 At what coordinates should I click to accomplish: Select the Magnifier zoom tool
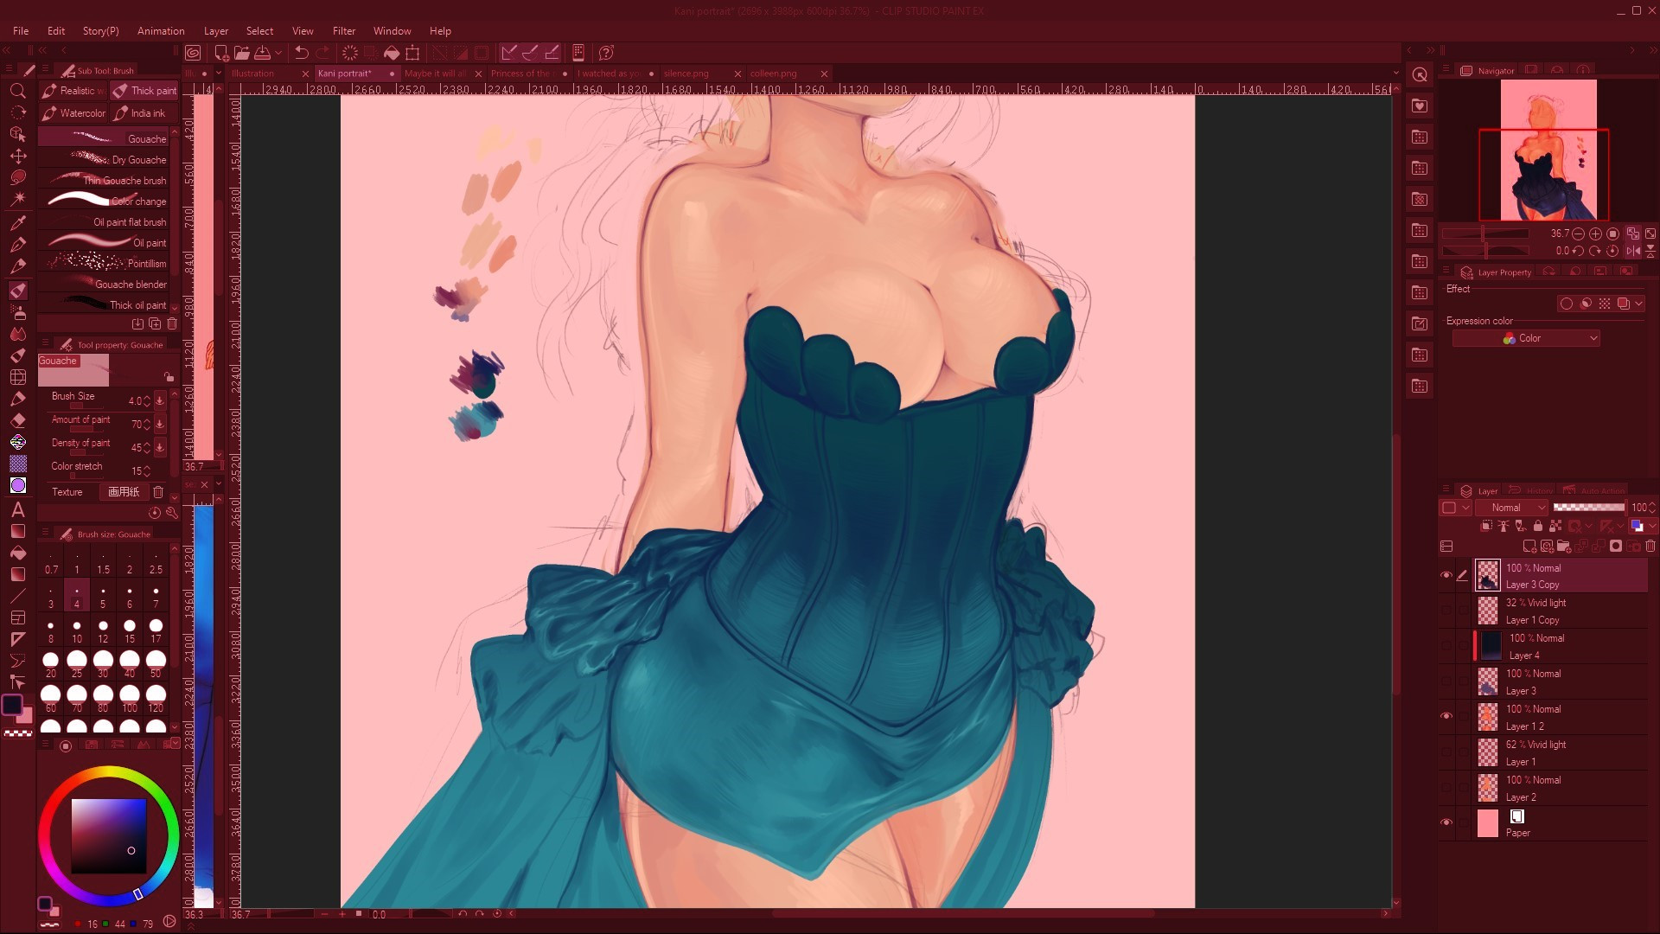coord(17,91)
